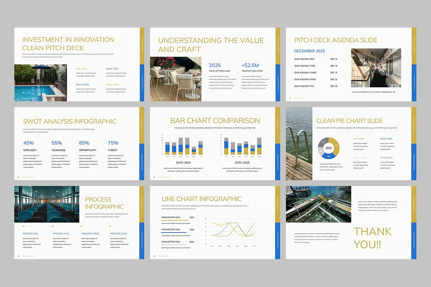
Task: Click the 'DATA 2024' caption
Action: [x=183, y=163]
